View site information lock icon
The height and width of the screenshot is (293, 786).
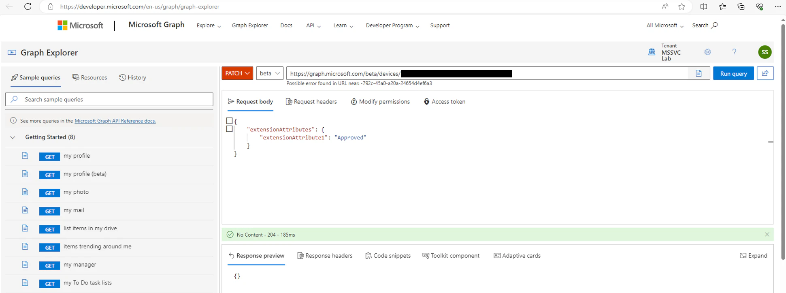tap(50, 6)
